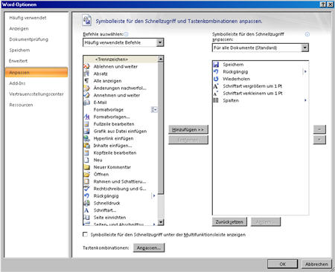Select the Schriftart verkleinern um 1 Pt icon
Screen dimensions: 335x272
click(x=216, y=93)
